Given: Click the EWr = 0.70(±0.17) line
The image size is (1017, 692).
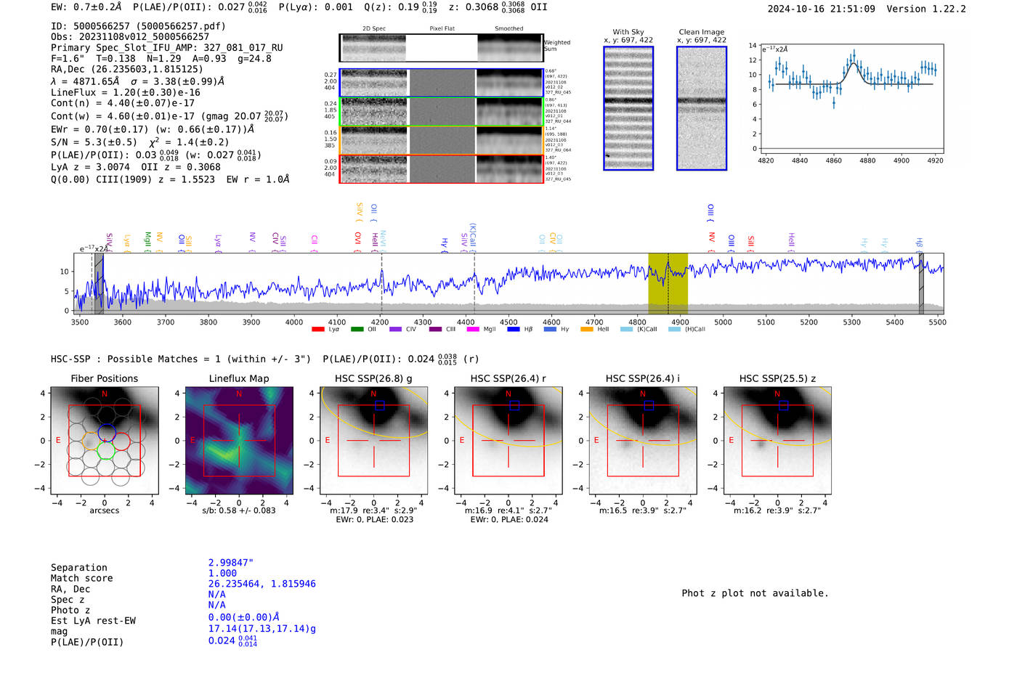Looking at the screenshot, I should 153,130.
